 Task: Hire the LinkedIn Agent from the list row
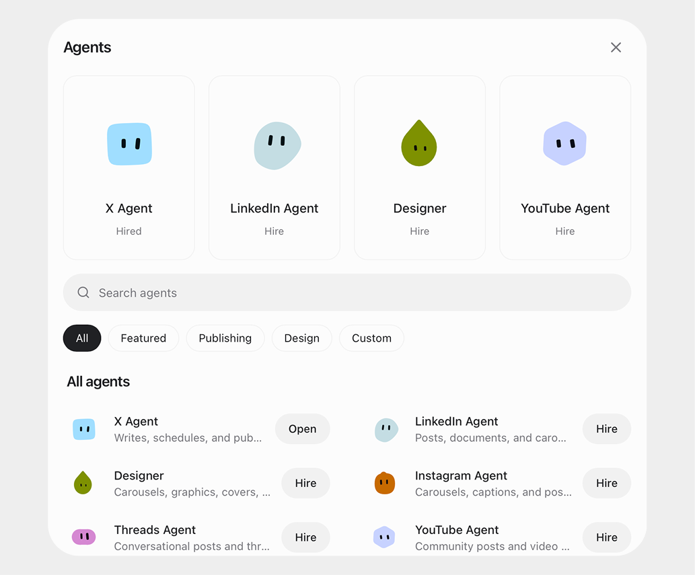[x=607, y=429]
